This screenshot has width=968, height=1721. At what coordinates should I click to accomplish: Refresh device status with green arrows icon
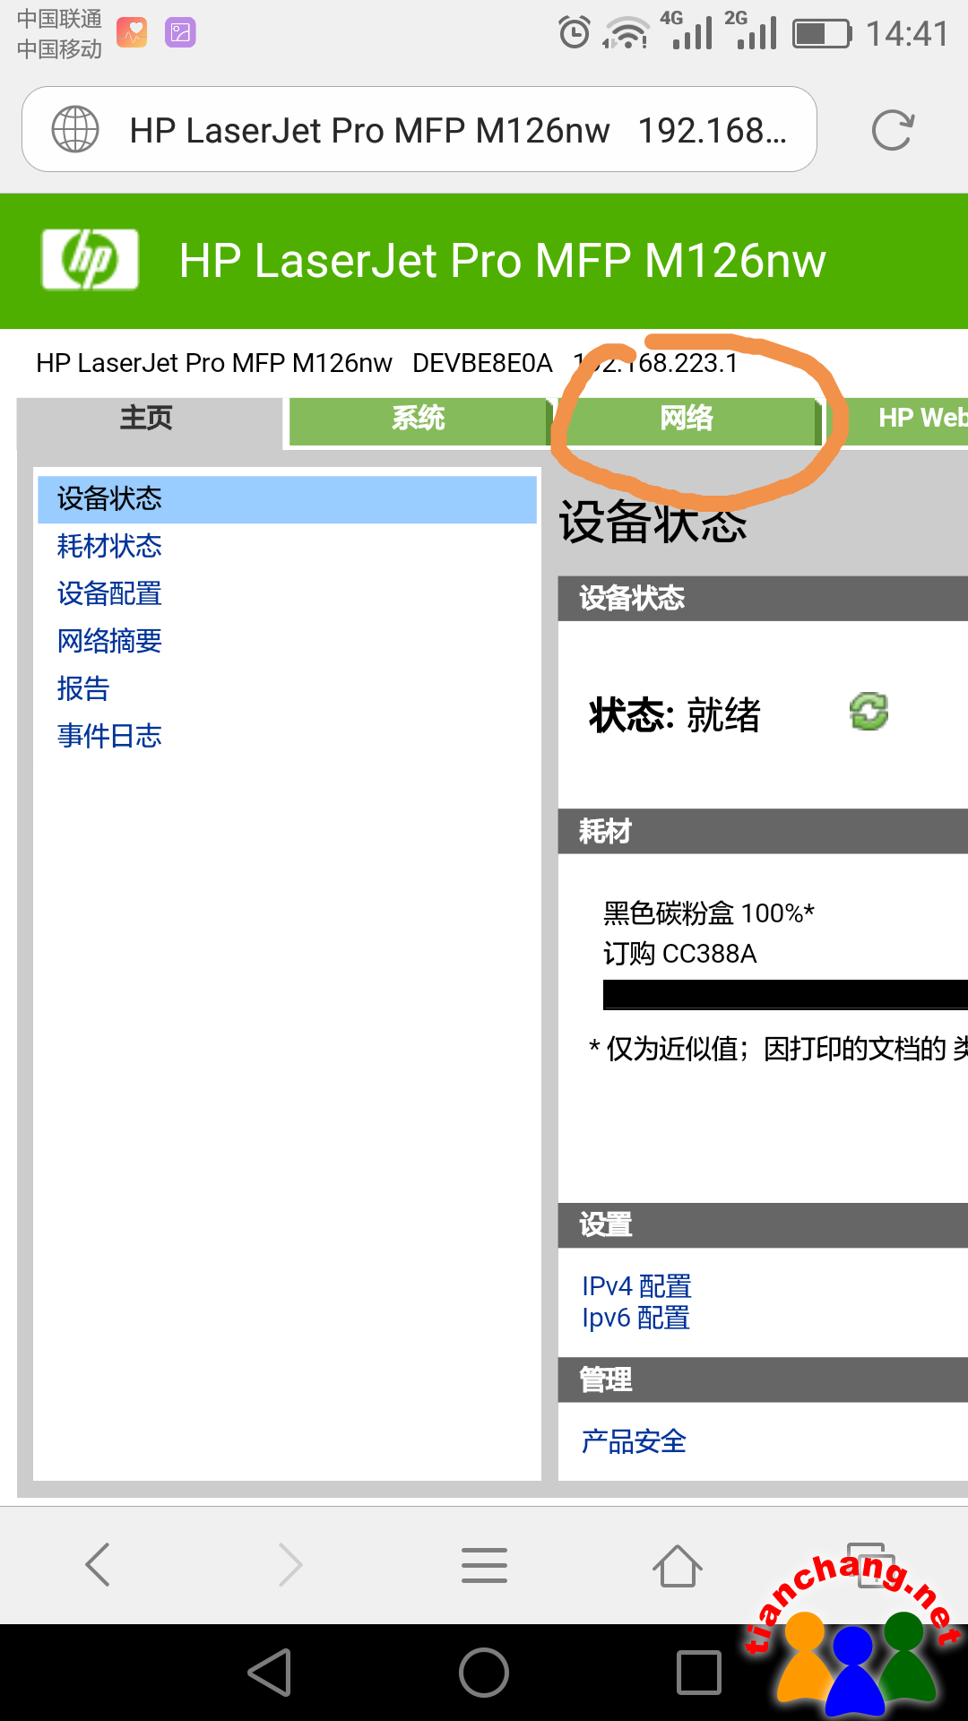pyautogui.click(x=869, y=713)
